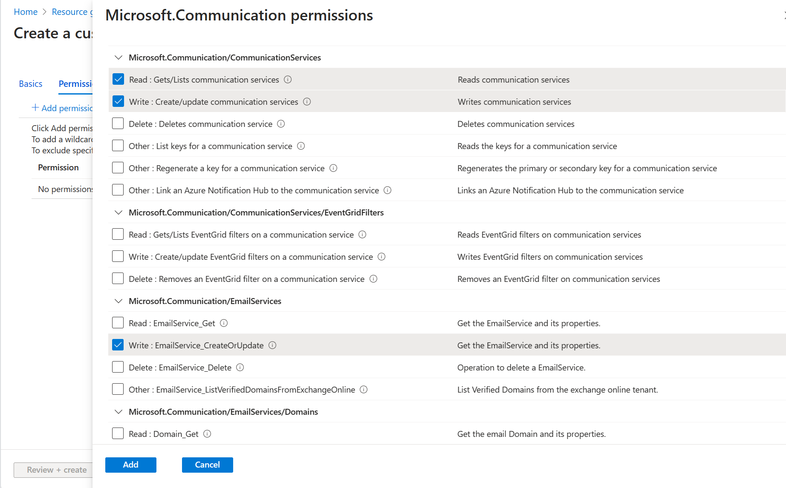Check Delete Removes an EventGrid filter
This screenshot has height=488, width=786.
click(118, 278)
